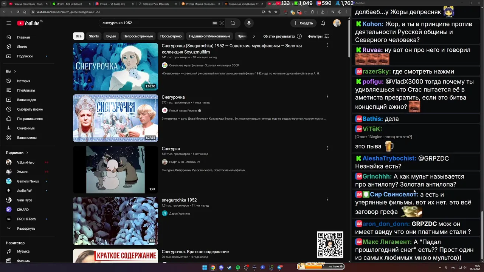484x272 pixels.
Task: Open the Об этих результатах info icon
Action: click(x=299, y=36)
